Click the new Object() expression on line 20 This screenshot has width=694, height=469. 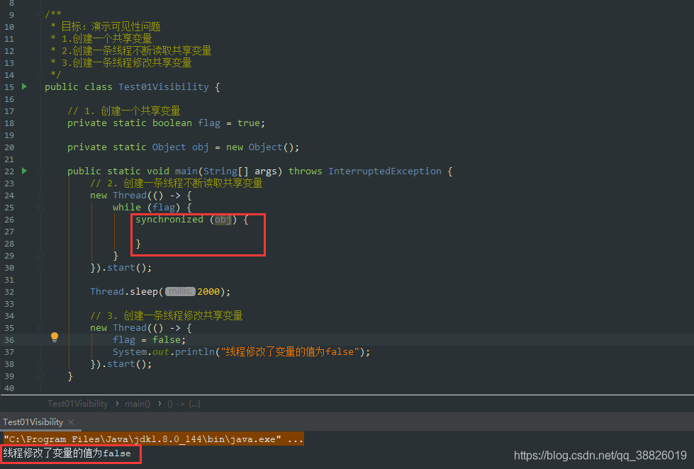tap(260, 147)
